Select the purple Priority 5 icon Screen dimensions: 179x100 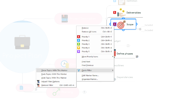pos(79,52)
